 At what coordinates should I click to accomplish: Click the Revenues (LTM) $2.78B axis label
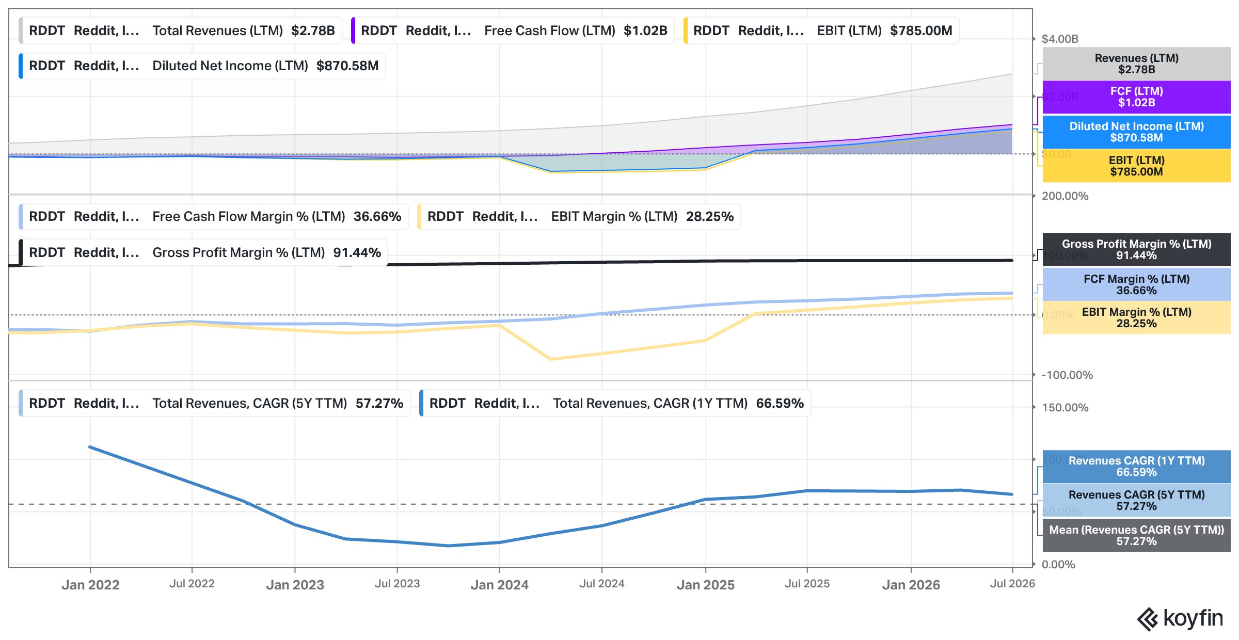[1136, 63]
